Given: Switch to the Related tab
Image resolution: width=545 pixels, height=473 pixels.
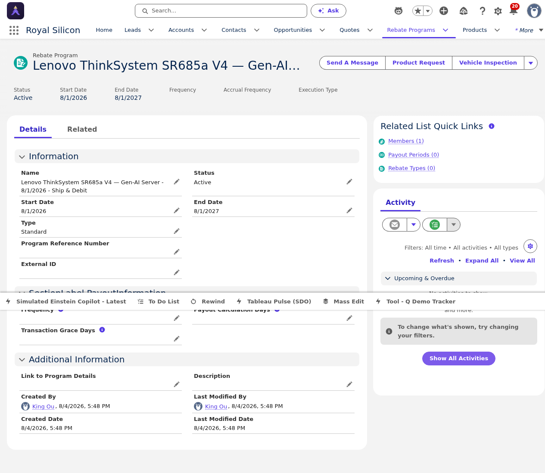Looking at the screenshot, I should pos(82,129).
